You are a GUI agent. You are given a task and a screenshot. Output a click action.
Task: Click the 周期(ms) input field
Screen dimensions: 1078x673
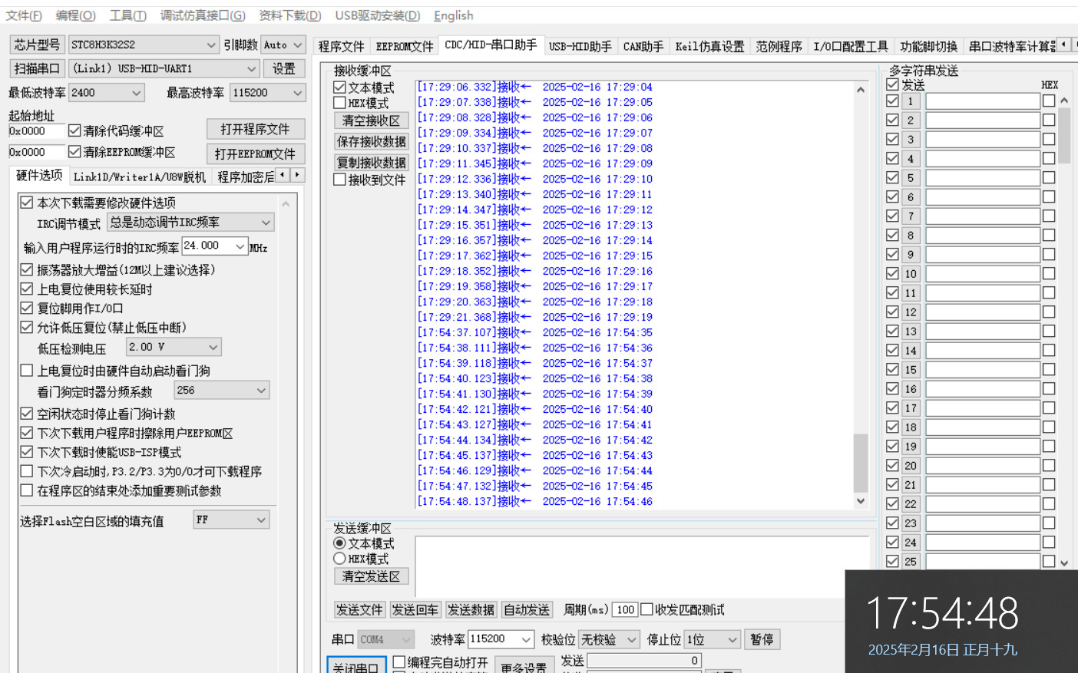pos(625,609)
